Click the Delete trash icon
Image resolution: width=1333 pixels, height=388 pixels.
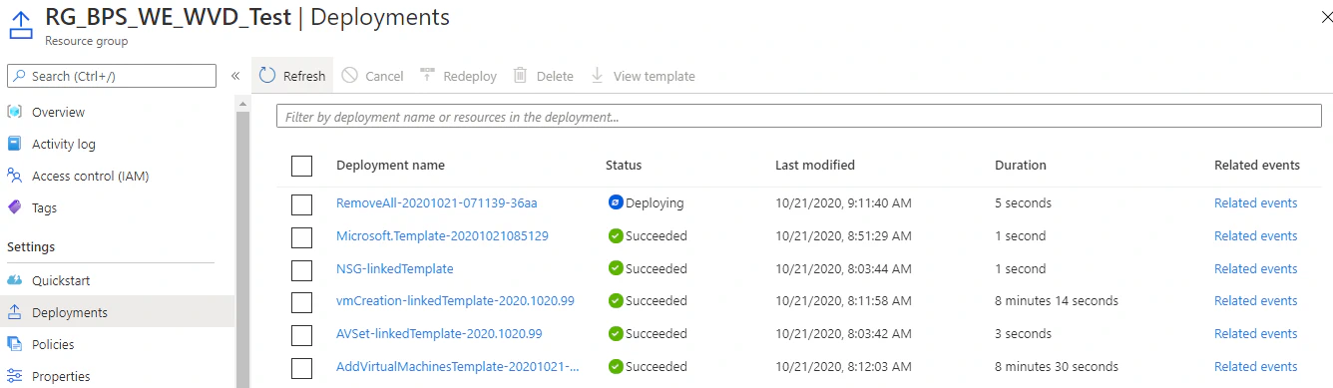pos(520,76)
